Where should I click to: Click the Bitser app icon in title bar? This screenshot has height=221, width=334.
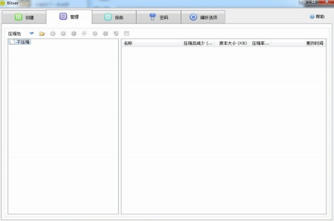coord(2,3)
